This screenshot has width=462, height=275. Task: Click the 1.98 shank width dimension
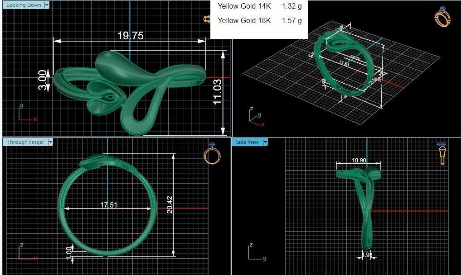click(367, 255)
